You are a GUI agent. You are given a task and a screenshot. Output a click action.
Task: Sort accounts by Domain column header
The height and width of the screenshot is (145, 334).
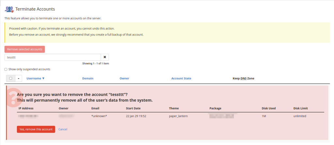pyautogui.click(x=87, y=79)
